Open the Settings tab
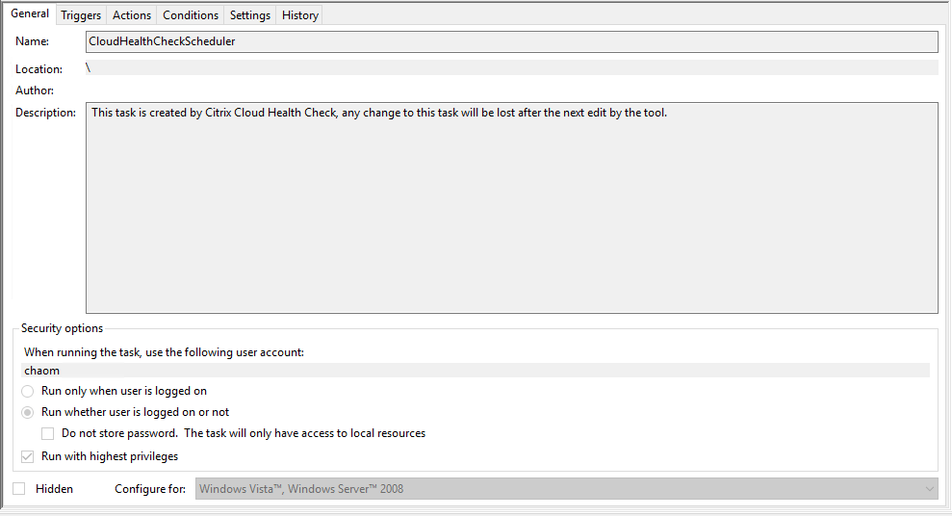The height and width of the screenshot is (516, 952). (x=250, y=15)
